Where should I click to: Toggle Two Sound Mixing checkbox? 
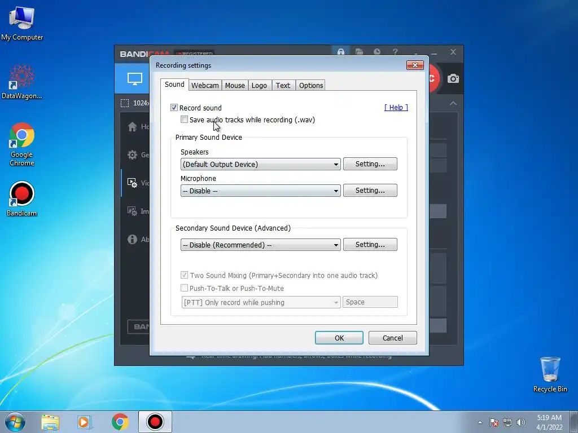coord(184,275)
